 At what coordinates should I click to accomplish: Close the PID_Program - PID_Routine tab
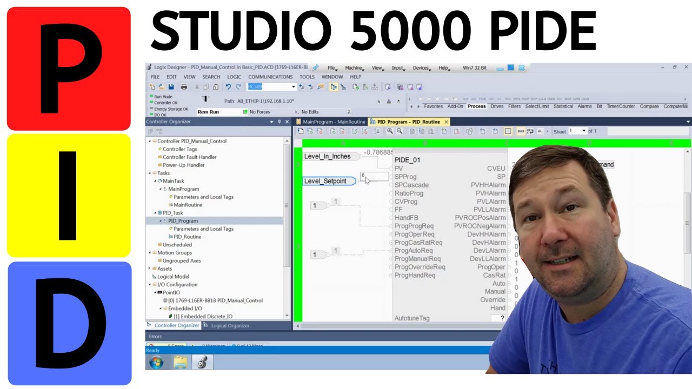click(446, 122)
